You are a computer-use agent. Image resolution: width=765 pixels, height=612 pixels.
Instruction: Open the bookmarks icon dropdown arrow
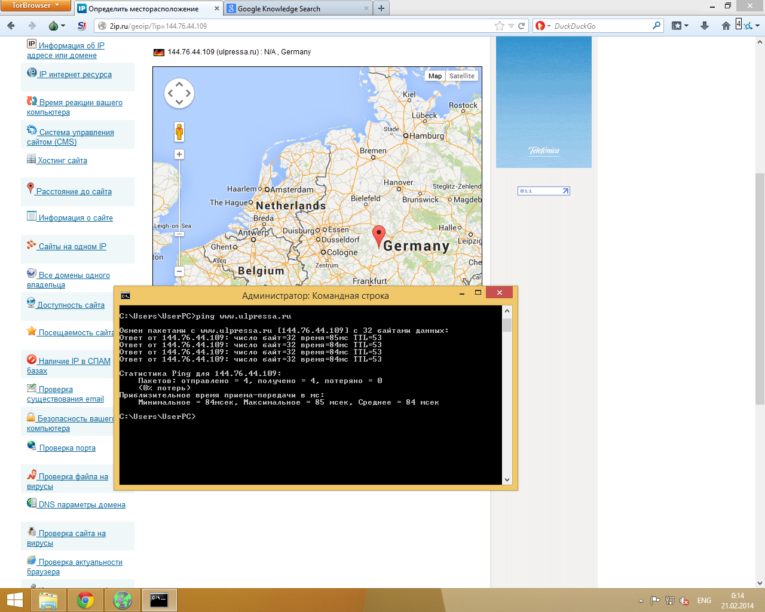tap(686, 26)
